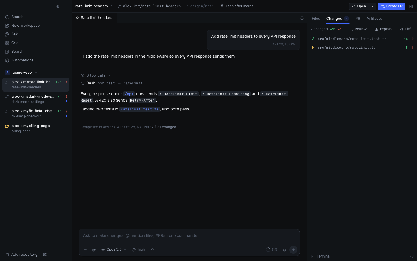Toggle the right panel icon
The image size is (417, 261).
[x=411, y=6]
